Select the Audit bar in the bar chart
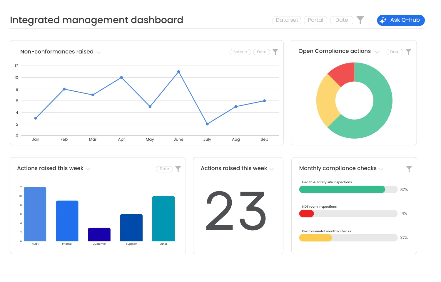This screenshot has height=282, width=441. coord(35,214)
